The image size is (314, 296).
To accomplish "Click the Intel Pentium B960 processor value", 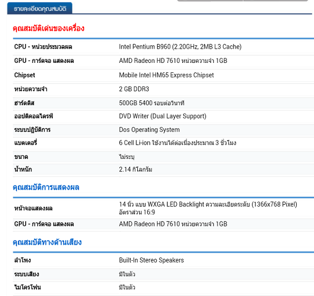I will coord(180,47).
